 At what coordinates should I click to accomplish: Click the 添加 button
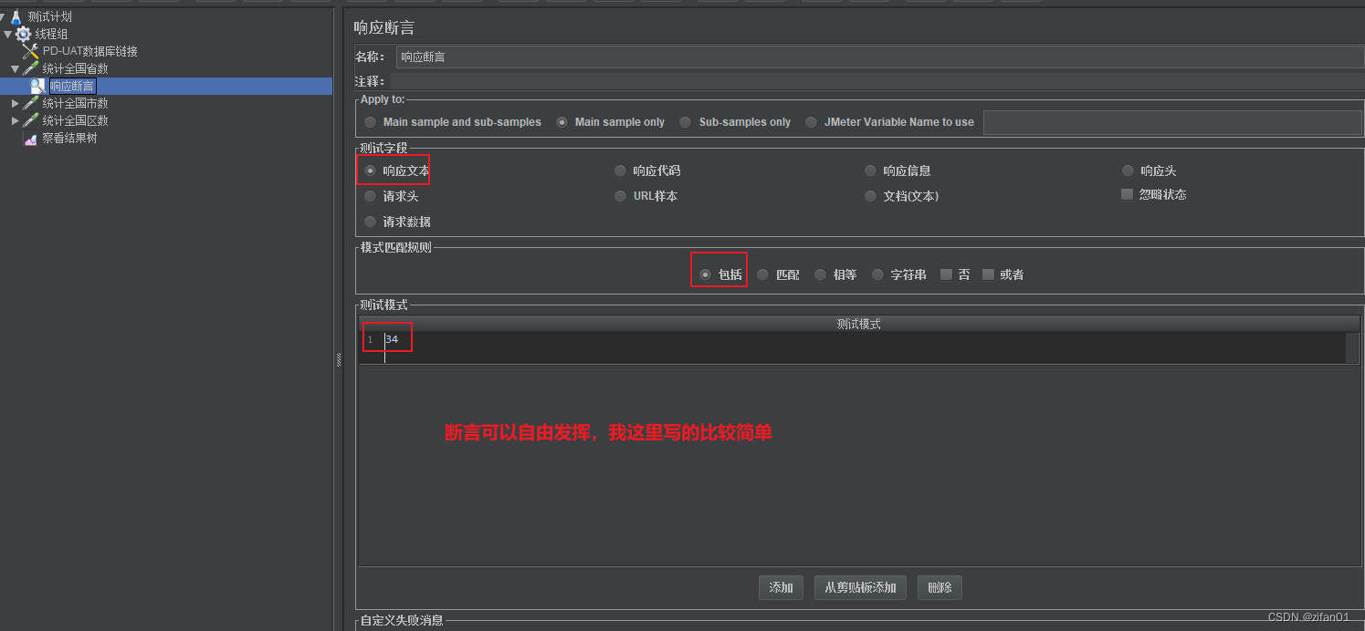pyautogui.click(x=780, y=587)
